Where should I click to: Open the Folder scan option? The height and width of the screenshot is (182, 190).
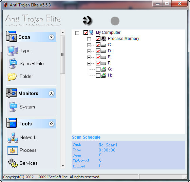[x=26, y=76]
